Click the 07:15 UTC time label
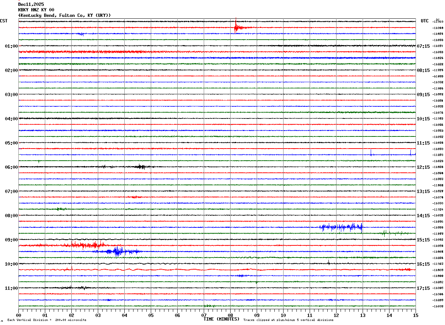 pos(423,46)
